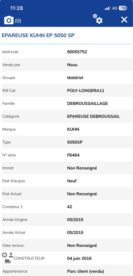Open the camera photo icon
This screenshot has height=276, width=133.
[9, 20]
